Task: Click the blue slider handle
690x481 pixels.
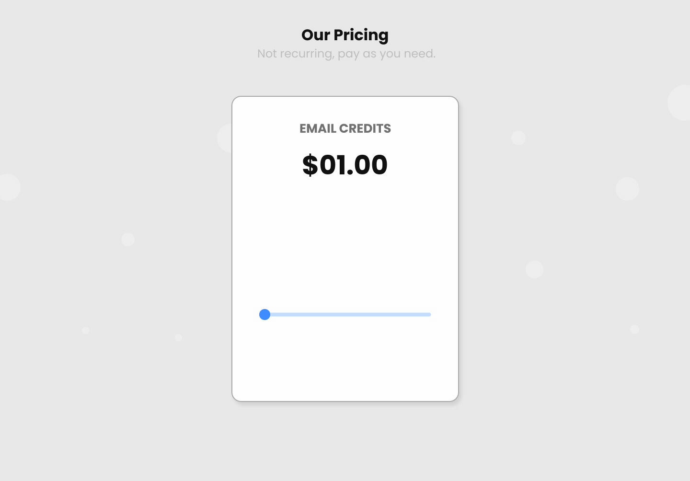Action: tap(264, 314)
